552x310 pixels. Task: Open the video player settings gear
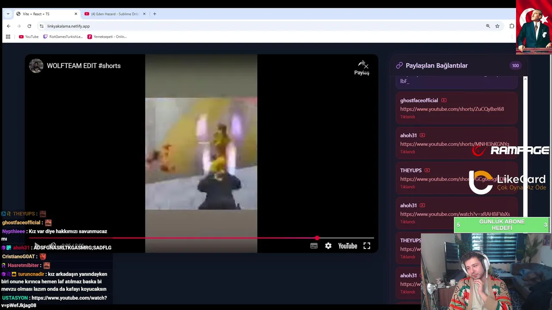[x=328, y=246]
